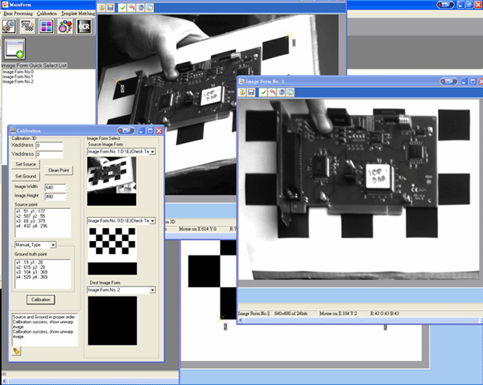This screenshot has width=483, height=385.
Task: Click the Set Ground button
Action: tap(26, 177)
